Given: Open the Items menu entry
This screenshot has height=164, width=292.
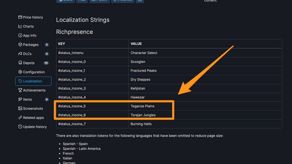Looking at the screenshot, I should [x=33, y=99].
